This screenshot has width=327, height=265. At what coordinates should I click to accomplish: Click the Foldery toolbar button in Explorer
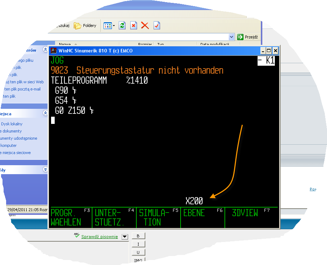pos(85,25)
